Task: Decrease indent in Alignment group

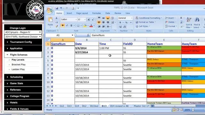Action: coord(99,27)
